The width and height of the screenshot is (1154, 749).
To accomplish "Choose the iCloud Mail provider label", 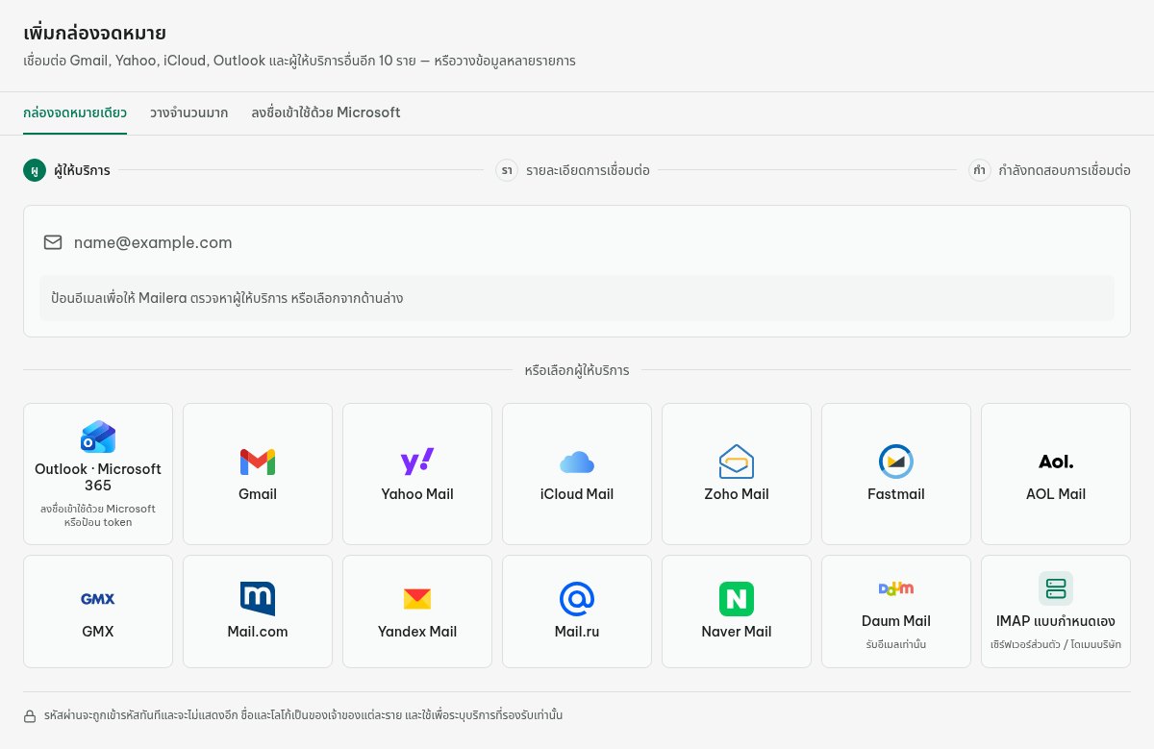I will pos(577,494).
